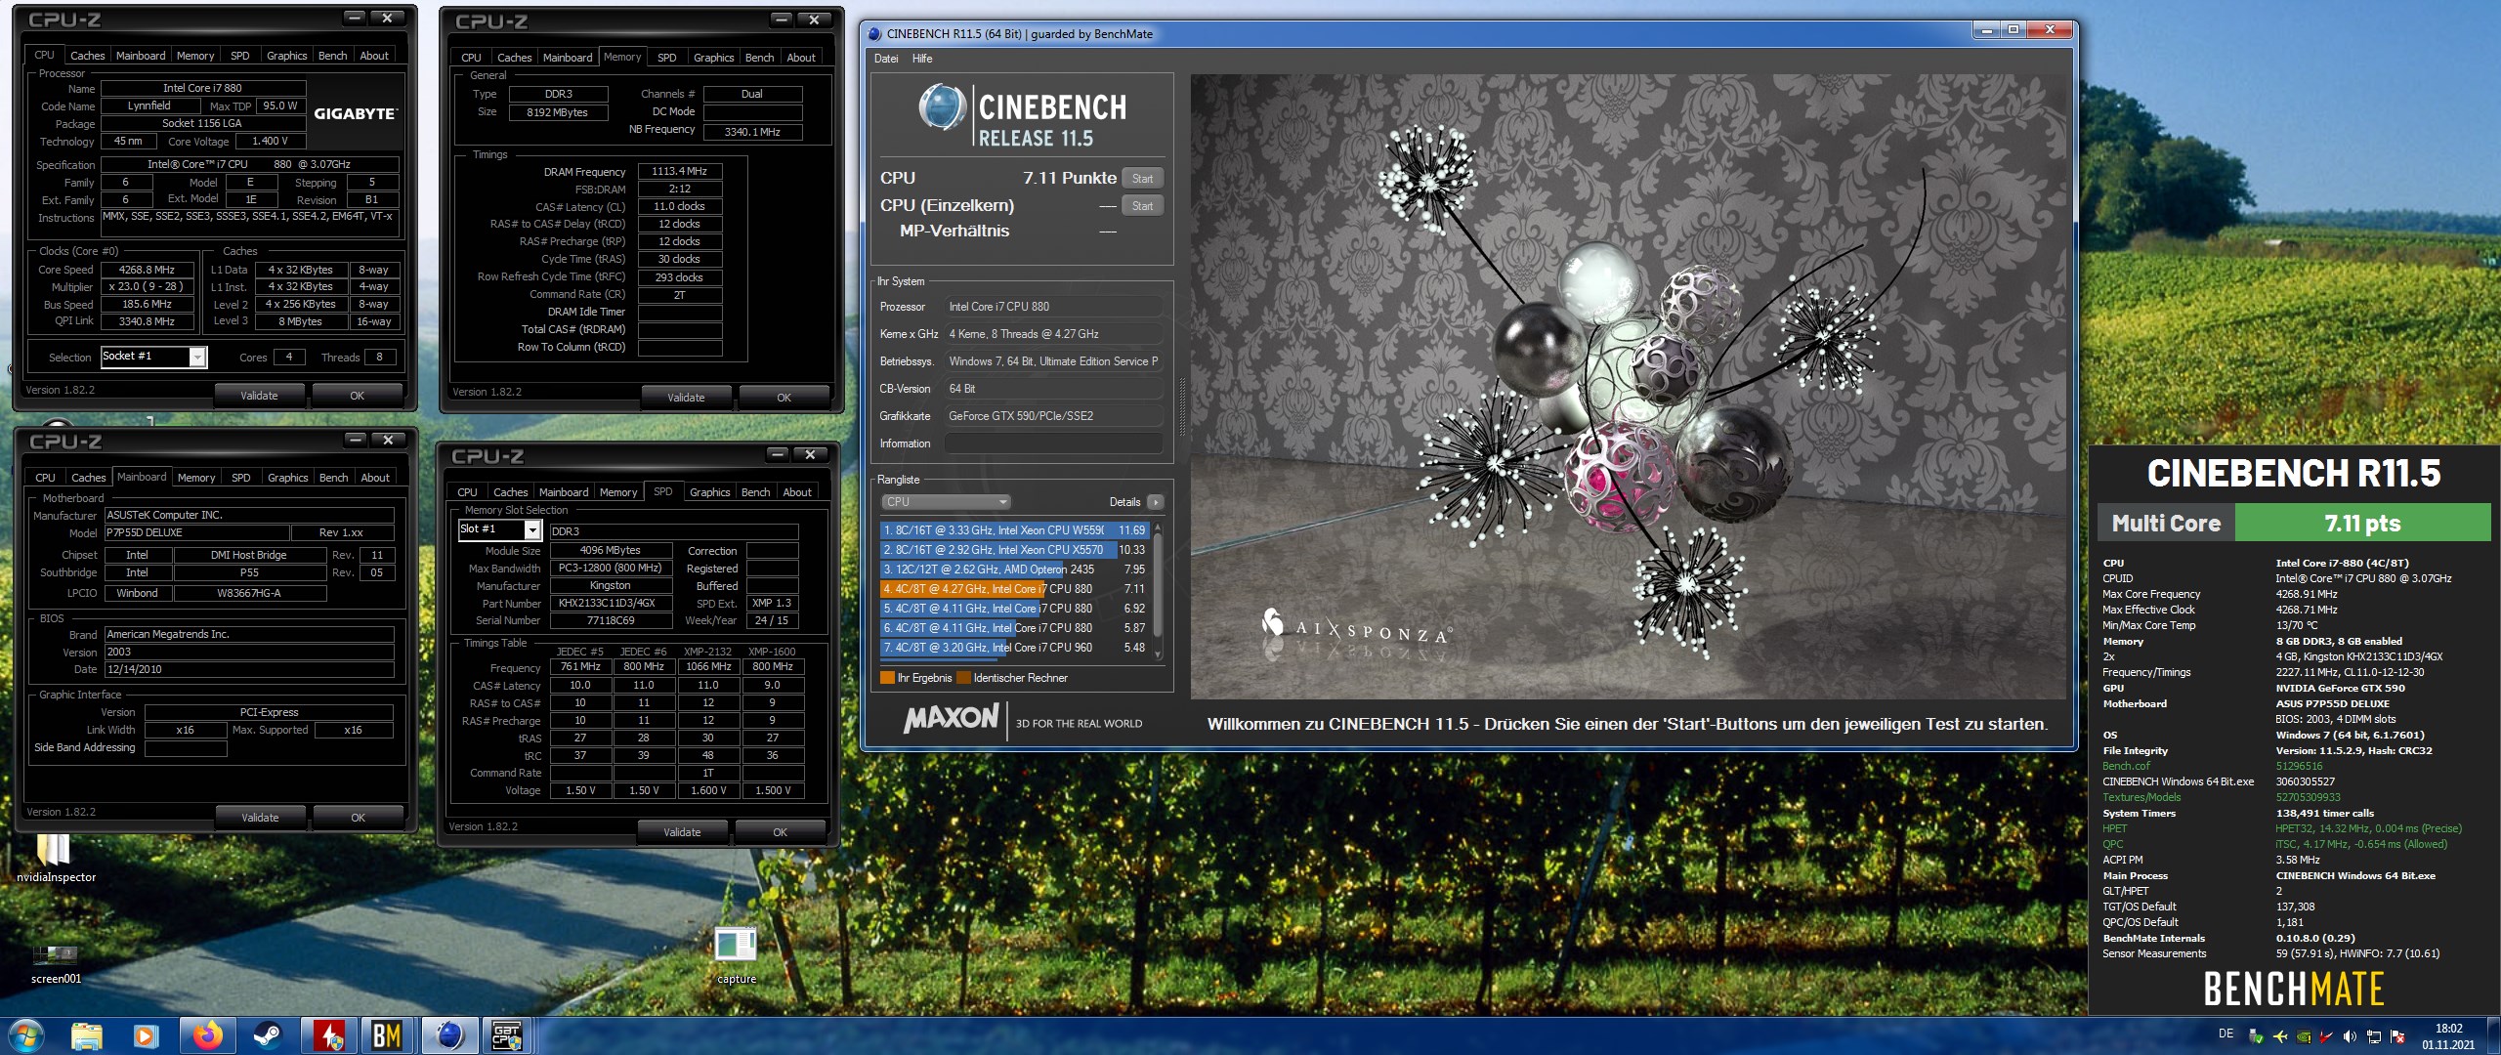Select the screen001 desktop file
Viewport: 2501px width, 1055px height.
(x=56, y=964)
